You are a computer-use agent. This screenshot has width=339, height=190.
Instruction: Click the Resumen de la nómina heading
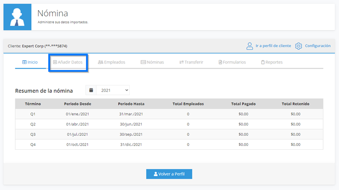coord(44,91)
